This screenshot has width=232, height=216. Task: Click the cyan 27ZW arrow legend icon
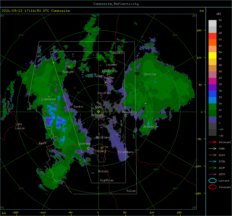coord(212,162)
